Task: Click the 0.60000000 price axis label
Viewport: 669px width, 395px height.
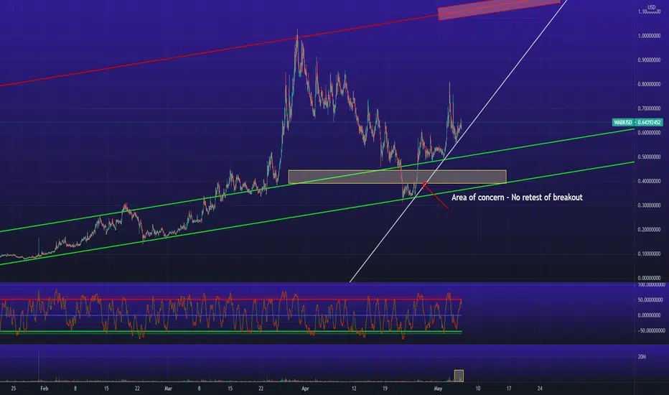Action: [x=650, y=133]
